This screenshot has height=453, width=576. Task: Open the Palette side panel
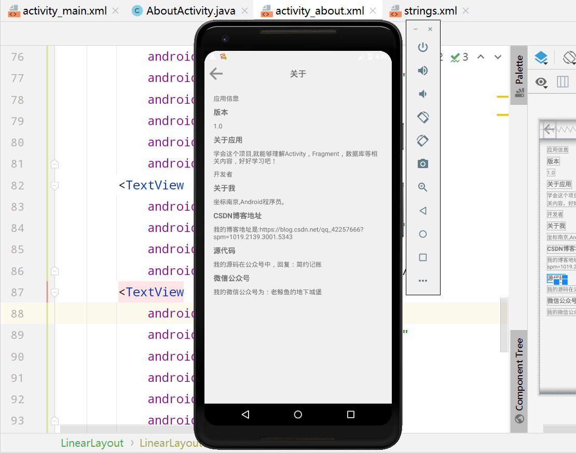519,75
